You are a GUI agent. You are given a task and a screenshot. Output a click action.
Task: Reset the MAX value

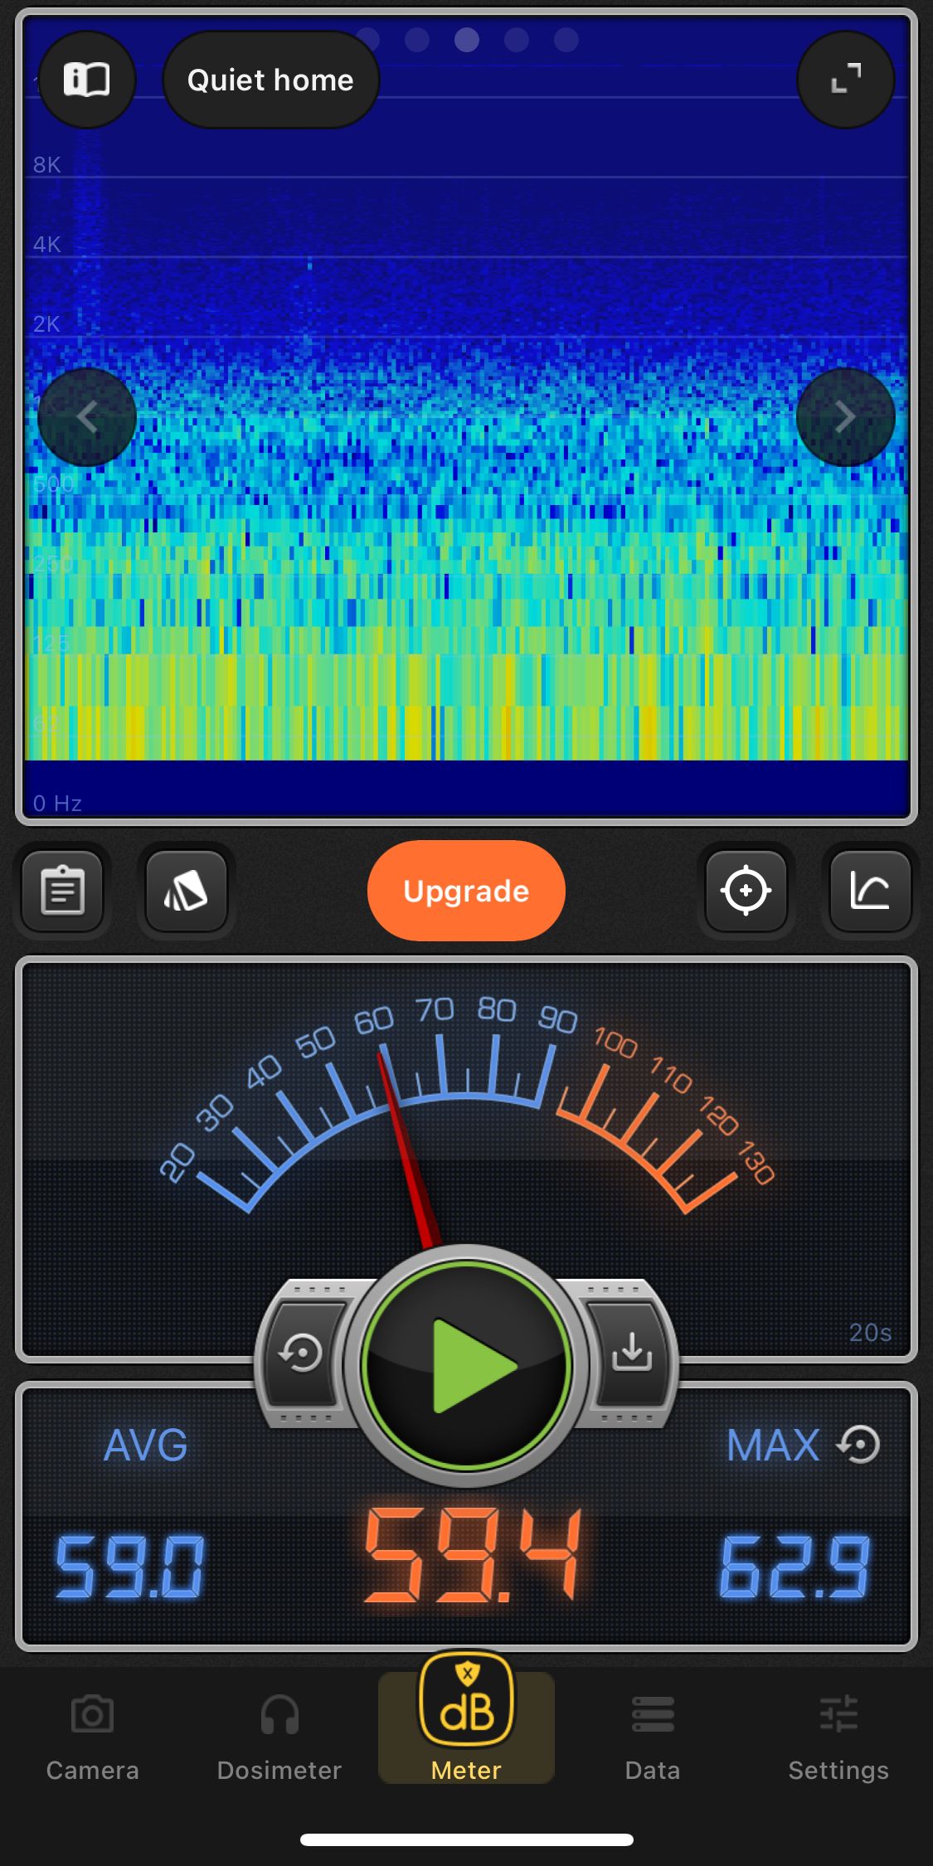point(859,1445)
